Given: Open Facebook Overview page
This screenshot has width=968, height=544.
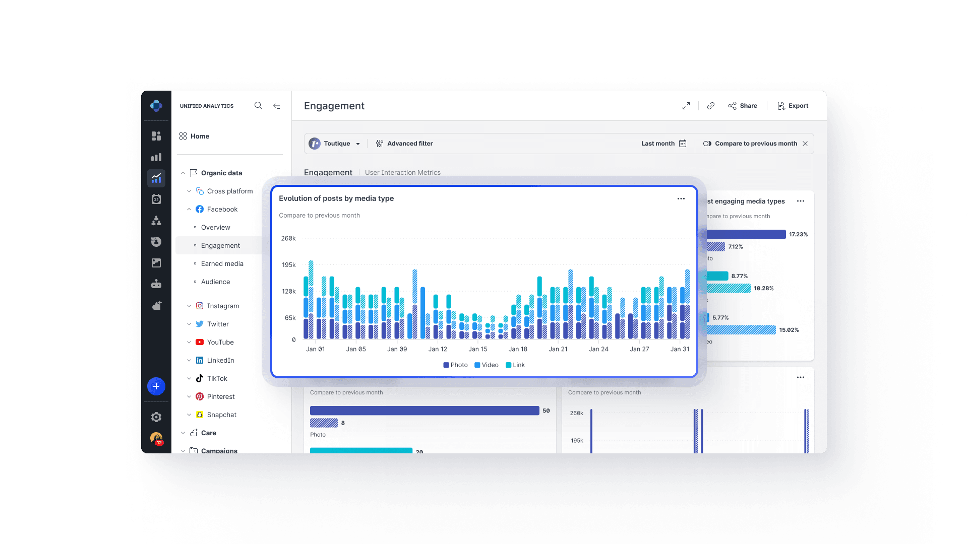Looking at the screenshot, I should [x=215, y=227].
